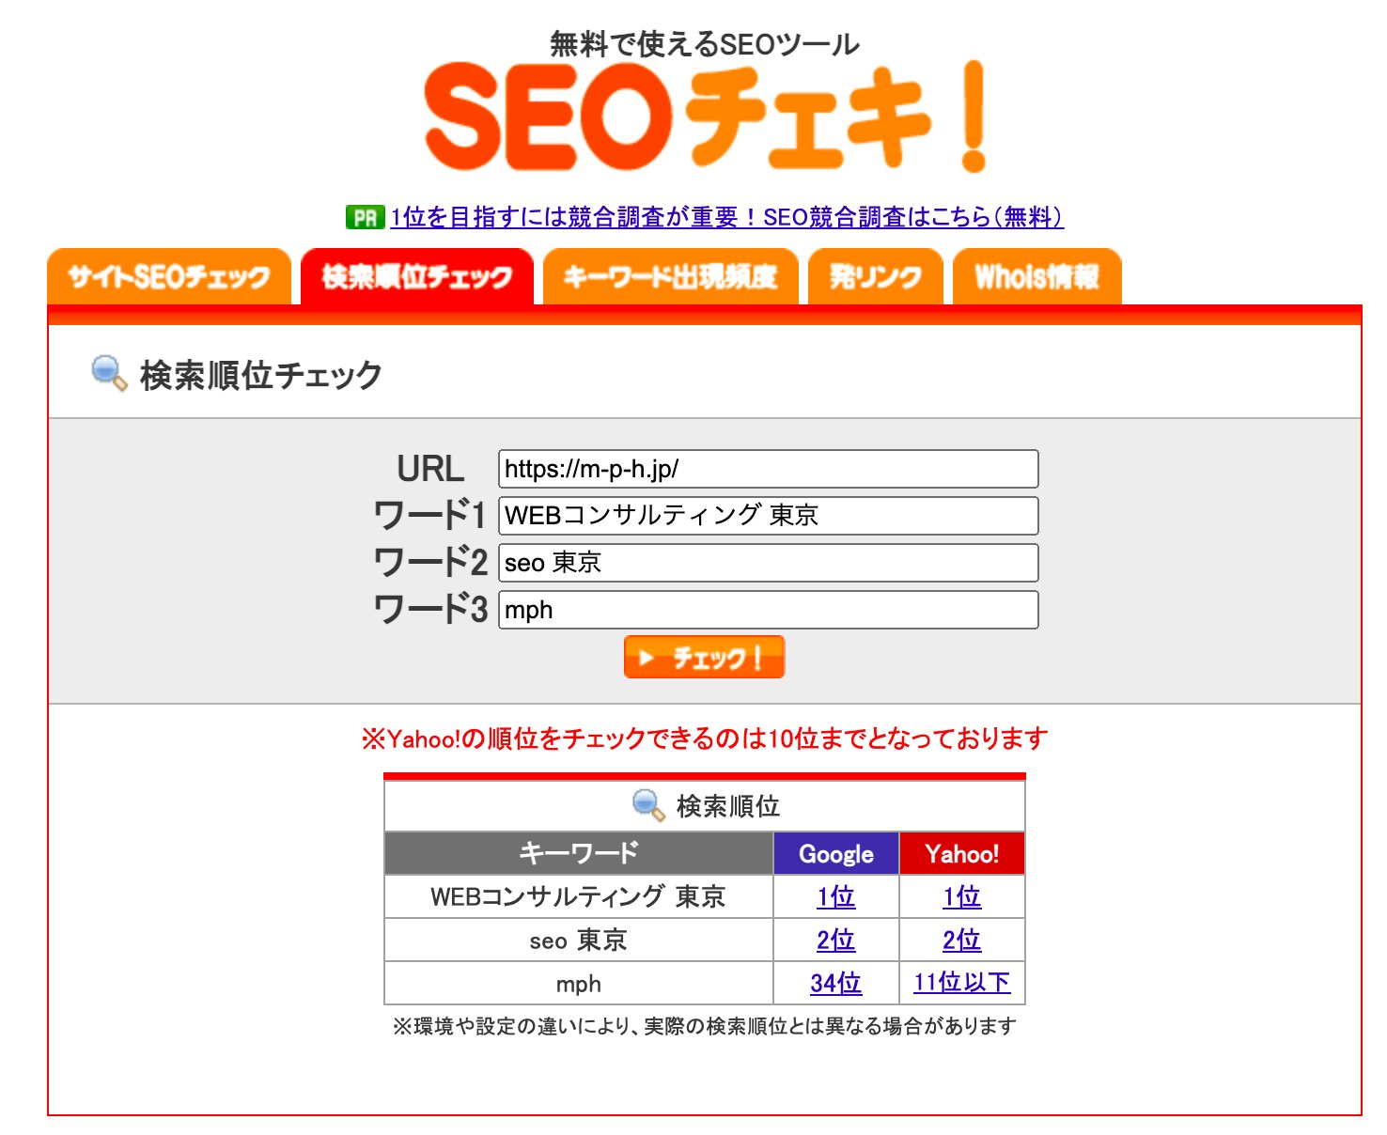Focus the URL input field
Image resolution: width=1387 pixels, height=1135 pixels.
tap(769, 469)
